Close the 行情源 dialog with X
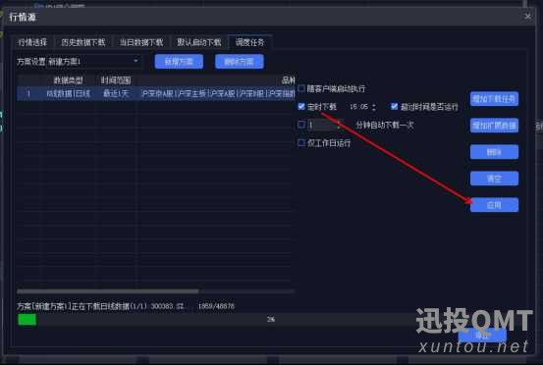 527,17
